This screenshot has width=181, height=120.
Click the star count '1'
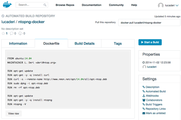[x=7, y=33]
